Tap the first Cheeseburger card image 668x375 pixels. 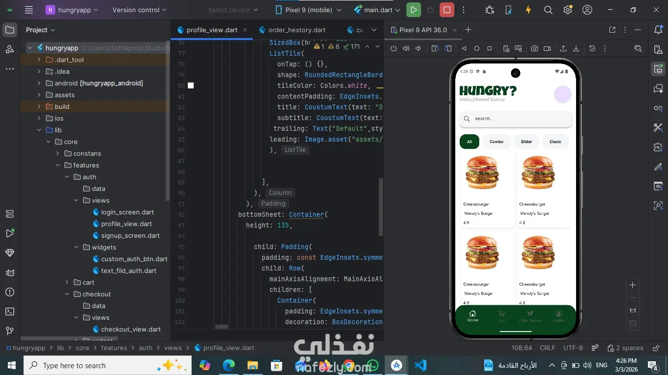click(482, 172)
